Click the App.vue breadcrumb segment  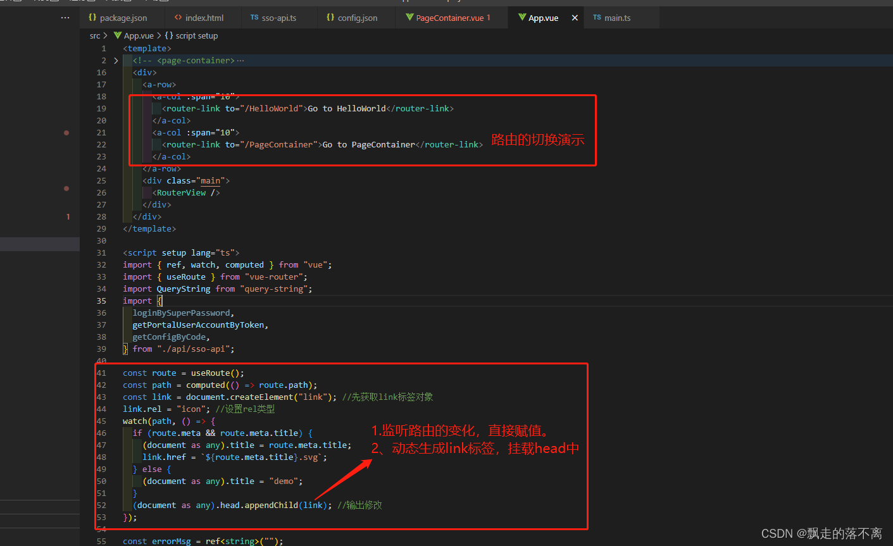point(139,36)
